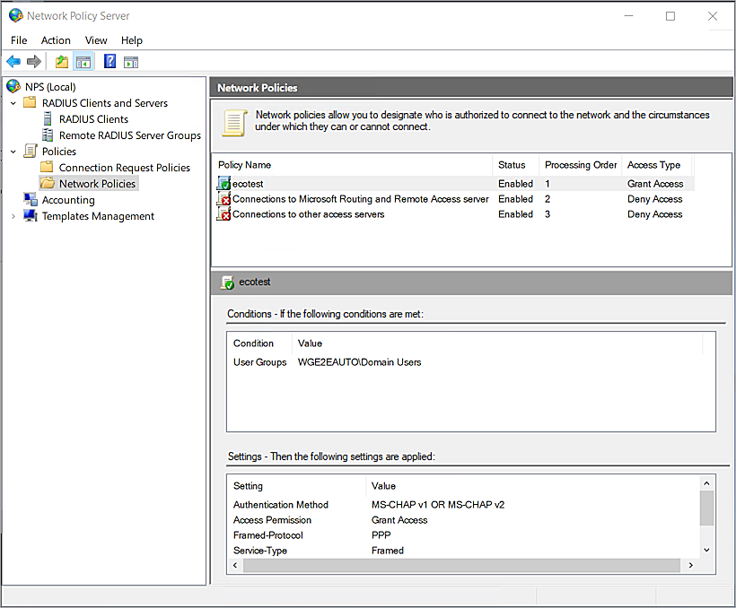
Task: Select Remote RADIUS Server Groups
Action: (x=129, y=135)
